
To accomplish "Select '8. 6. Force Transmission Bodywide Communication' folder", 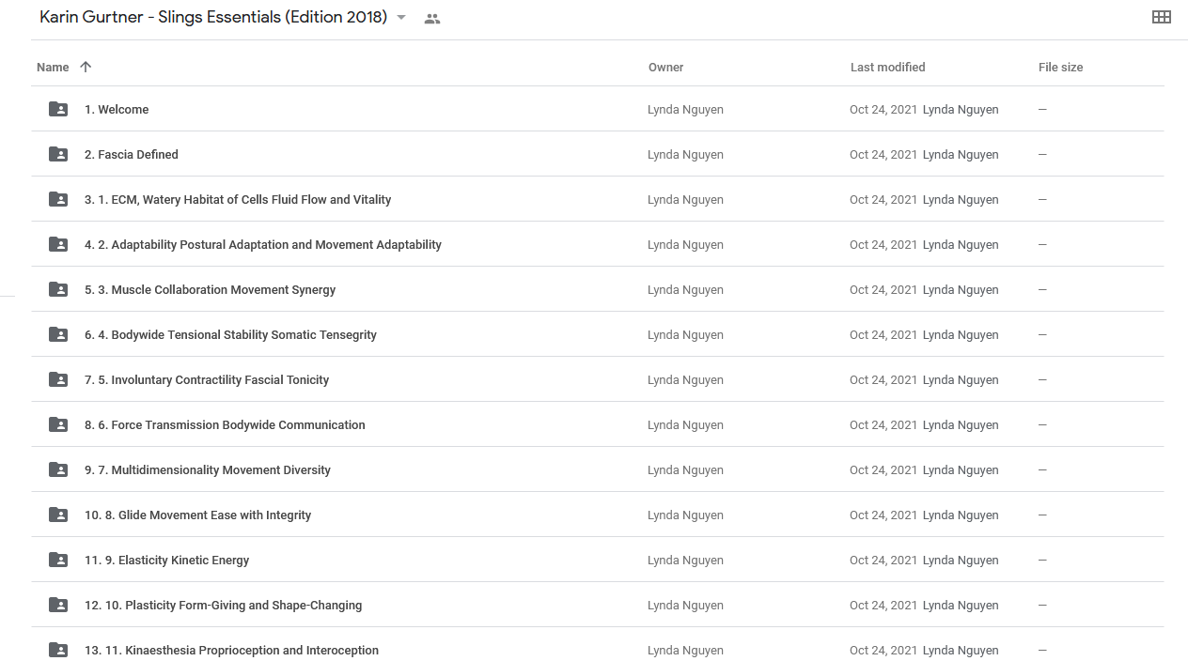I will click(x=225, y=425).
